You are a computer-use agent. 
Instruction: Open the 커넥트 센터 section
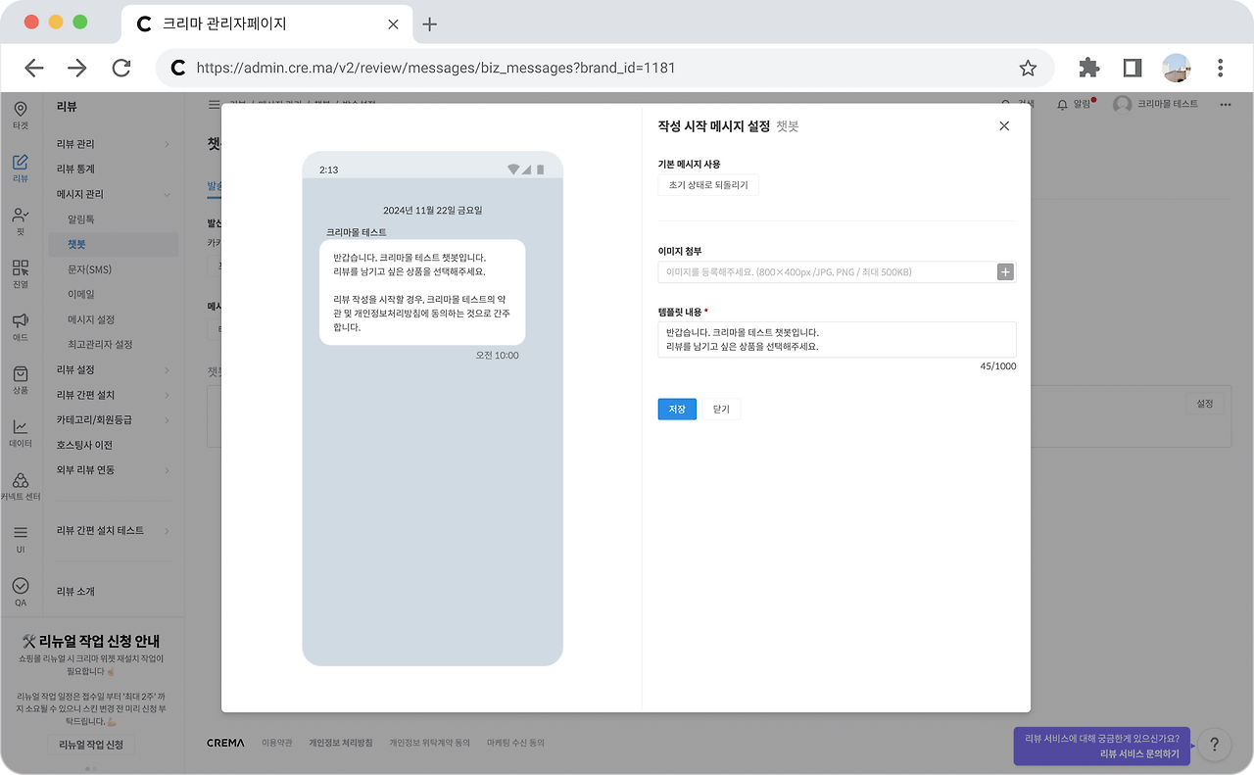pos(21,487)
